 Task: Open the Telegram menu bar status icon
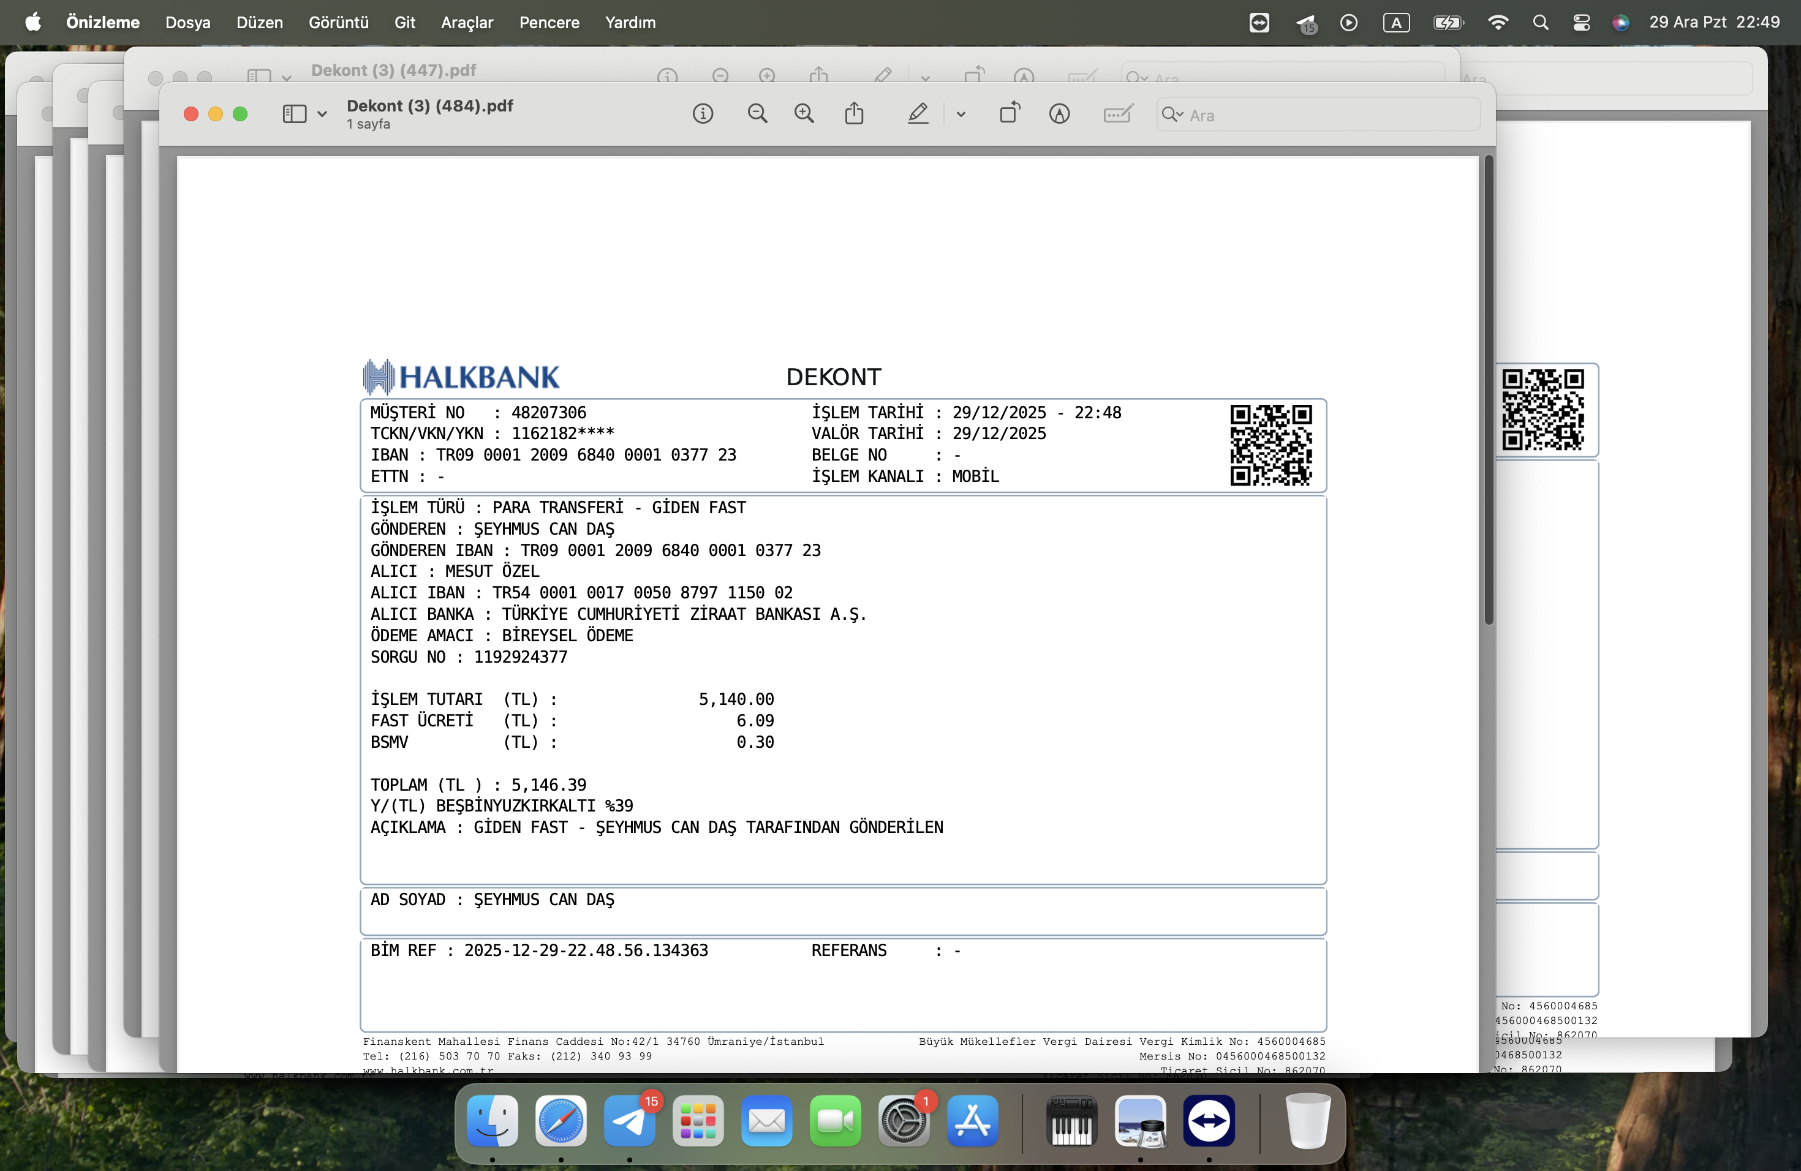point(1306,23)
